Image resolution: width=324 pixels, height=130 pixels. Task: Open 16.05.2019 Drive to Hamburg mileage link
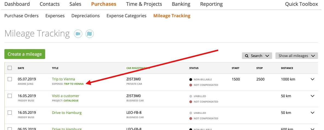pyautogui.click(x=67, y=113)
